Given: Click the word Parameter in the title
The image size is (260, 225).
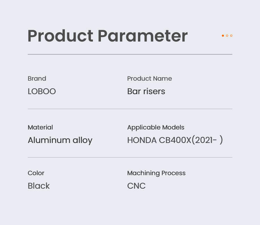Looking at the screenshot, I should coord(142,36).
